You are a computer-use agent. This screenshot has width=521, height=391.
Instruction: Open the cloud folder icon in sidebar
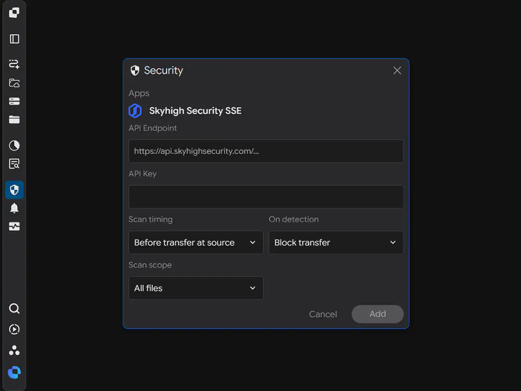click(14, 83)
